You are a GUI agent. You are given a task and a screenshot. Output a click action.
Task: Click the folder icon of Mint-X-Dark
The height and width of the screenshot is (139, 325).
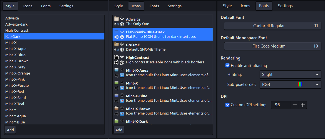pos(116,121)
